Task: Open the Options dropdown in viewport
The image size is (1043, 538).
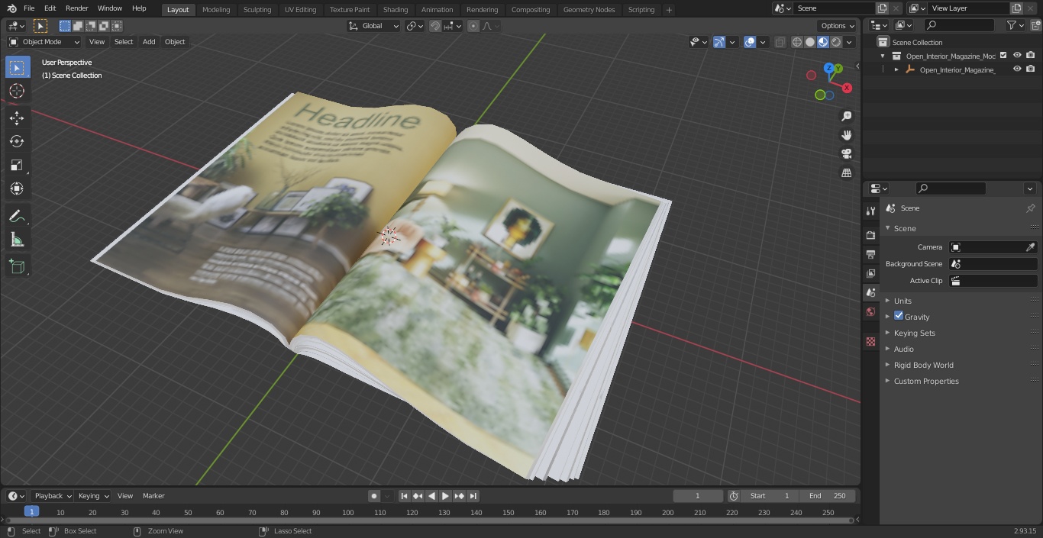Action: (x=838, y=26)
